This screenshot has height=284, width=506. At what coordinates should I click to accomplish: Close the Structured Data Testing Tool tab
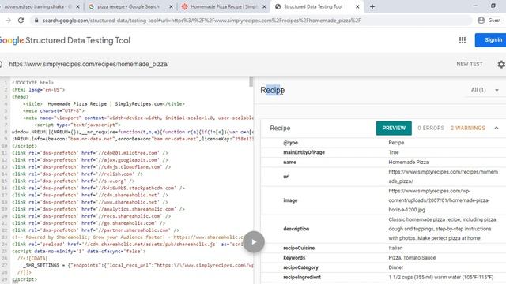click(357, 6)
